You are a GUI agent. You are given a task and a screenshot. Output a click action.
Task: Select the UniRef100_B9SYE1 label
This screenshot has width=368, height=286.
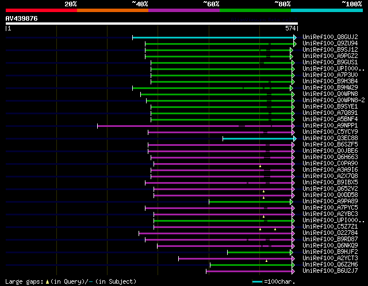pos(330,107)
